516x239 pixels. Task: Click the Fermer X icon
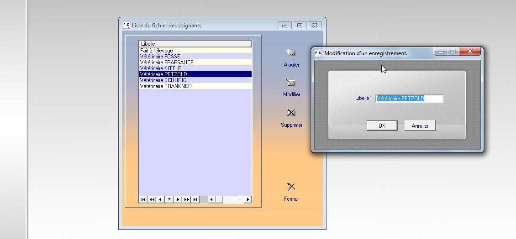point(291,187)
